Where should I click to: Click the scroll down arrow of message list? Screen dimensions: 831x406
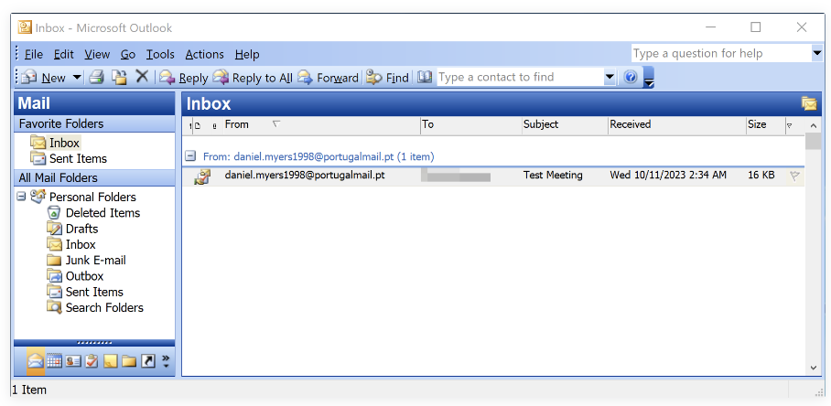pyautogui.click(x=814, y=368)
